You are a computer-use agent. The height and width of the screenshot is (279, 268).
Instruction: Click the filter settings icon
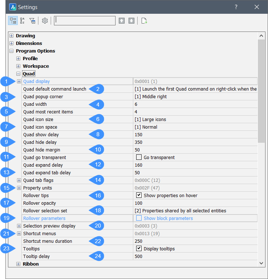click(33, 21)
